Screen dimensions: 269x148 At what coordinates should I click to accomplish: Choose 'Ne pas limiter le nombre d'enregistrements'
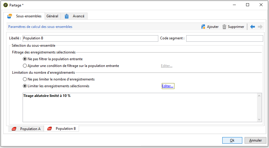(x=25, y=79)
